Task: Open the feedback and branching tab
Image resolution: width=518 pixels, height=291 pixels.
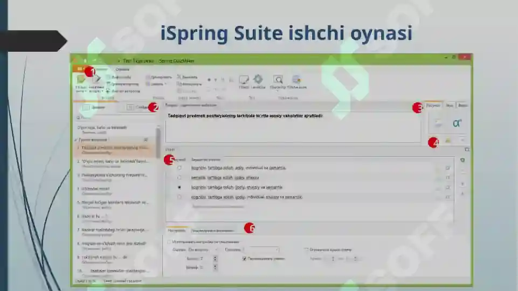Action: 212,231
